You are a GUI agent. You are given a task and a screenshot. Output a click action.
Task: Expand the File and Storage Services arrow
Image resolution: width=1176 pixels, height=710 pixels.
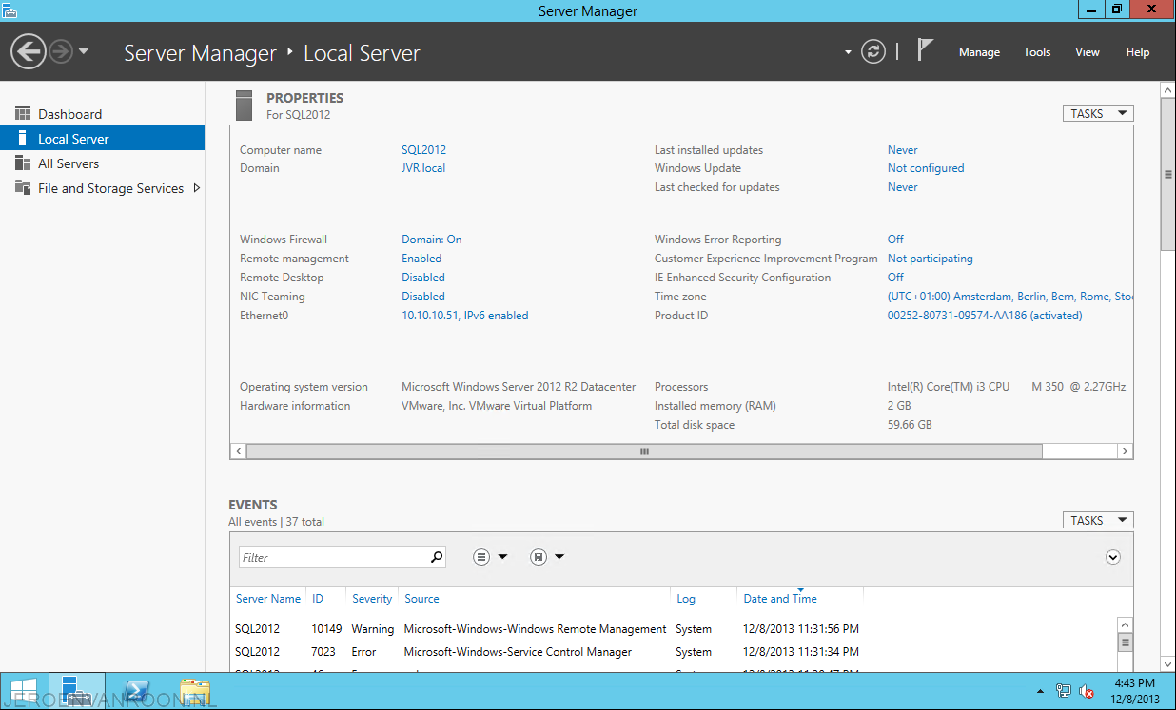[x=197, y=188]
